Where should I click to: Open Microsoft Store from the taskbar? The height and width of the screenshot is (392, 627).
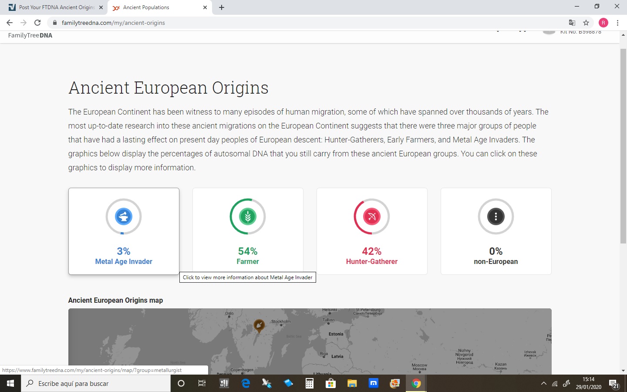[331, 383]
